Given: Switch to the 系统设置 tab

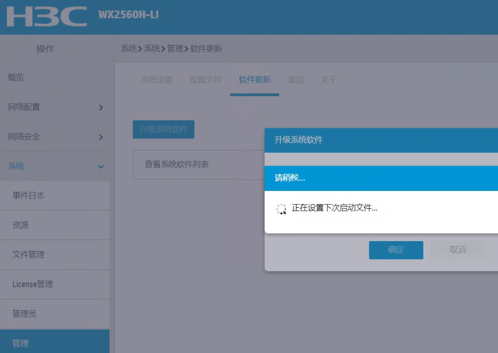Looking at the screenshot, I should coord(157,80).
